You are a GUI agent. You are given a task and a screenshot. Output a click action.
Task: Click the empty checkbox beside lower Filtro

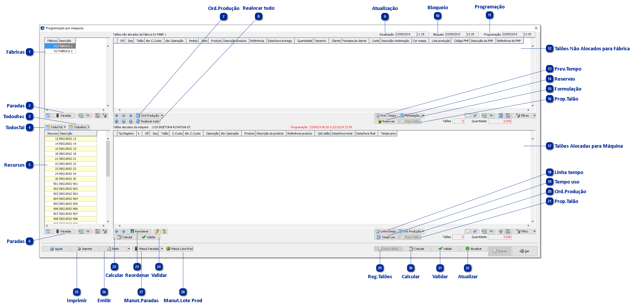tap(468, 231)
